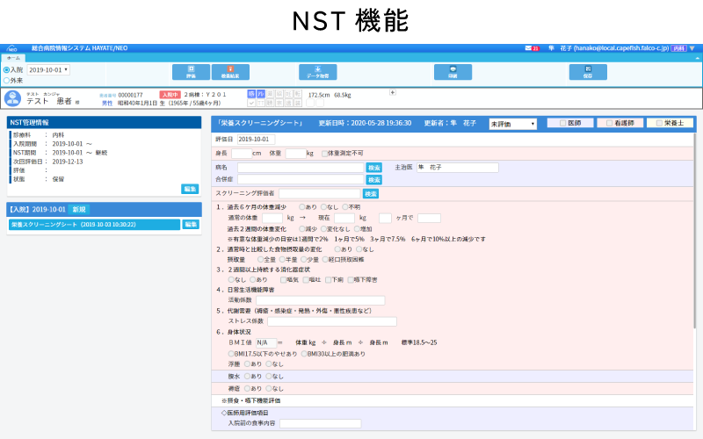The width and height of the screenshot is (703, 439).
Task: Check the 体重測定不可 checkbox
Action: pyautogui.click(x=323, y=153)
